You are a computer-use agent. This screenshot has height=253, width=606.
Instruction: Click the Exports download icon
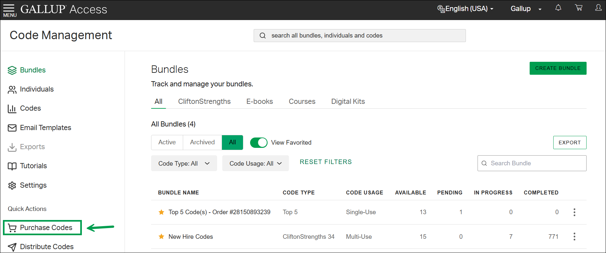(12, 147)
